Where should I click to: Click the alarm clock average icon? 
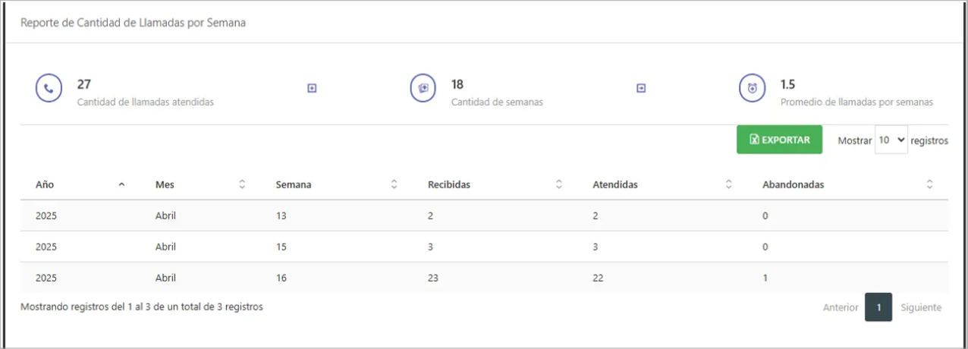[752, 89]
